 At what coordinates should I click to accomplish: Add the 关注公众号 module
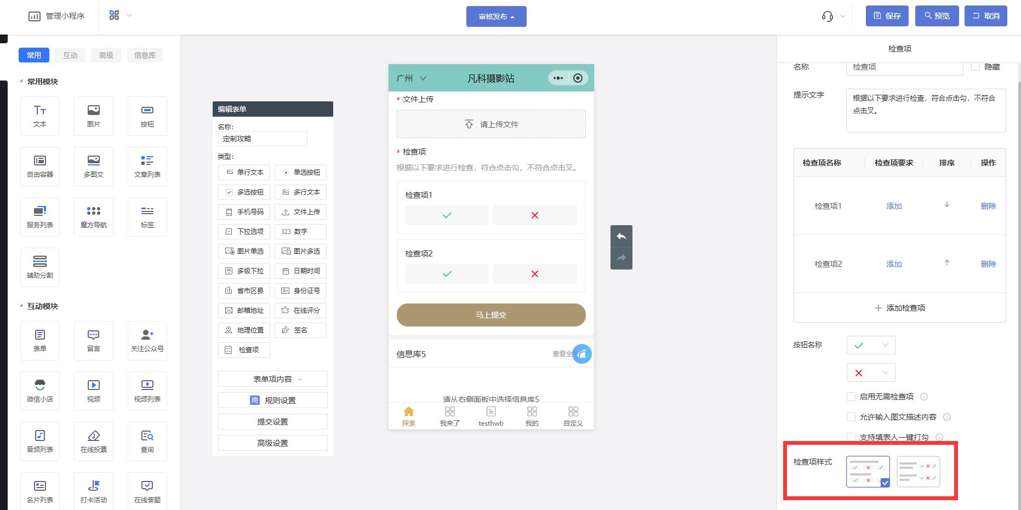tap(147, 340)
